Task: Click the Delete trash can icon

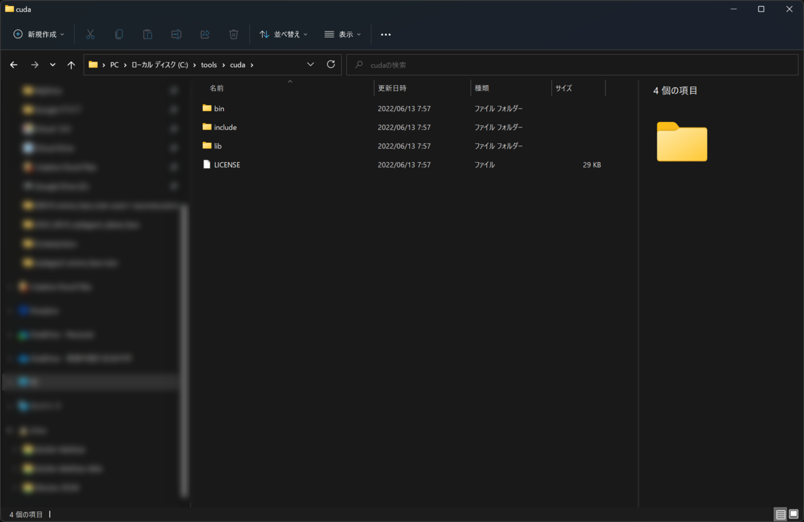Action: coord(233,34)
